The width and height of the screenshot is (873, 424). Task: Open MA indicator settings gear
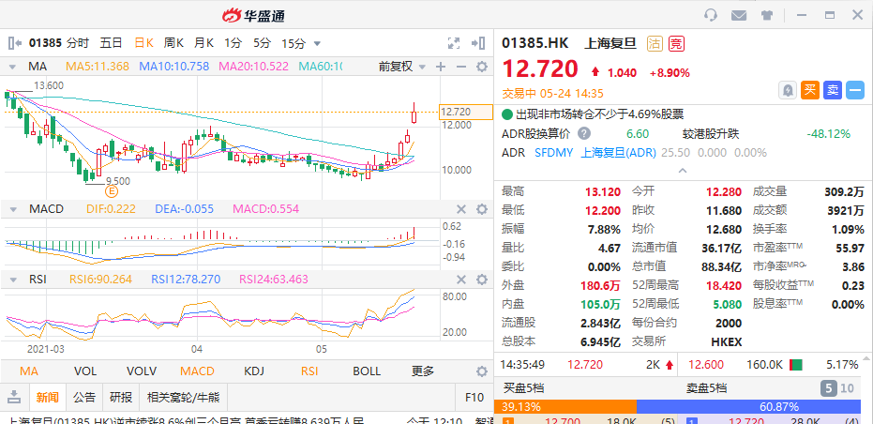coord(482,67)
